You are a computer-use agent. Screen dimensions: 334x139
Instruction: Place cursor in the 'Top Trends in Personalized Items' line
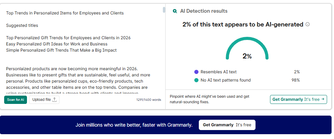tap(65, 13)
